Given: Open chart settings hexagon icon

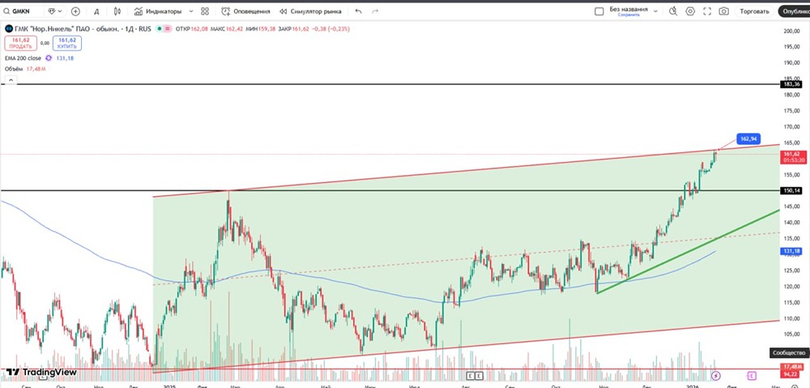Looking at the screenshot, I should click(x=690, y=11).
